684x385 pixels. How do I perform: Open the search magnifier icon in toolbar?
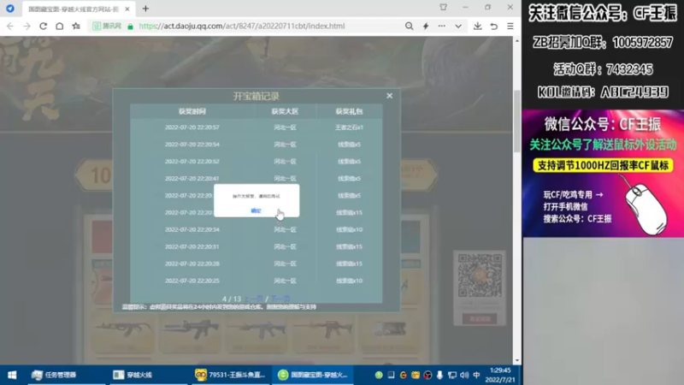point(410,27)
